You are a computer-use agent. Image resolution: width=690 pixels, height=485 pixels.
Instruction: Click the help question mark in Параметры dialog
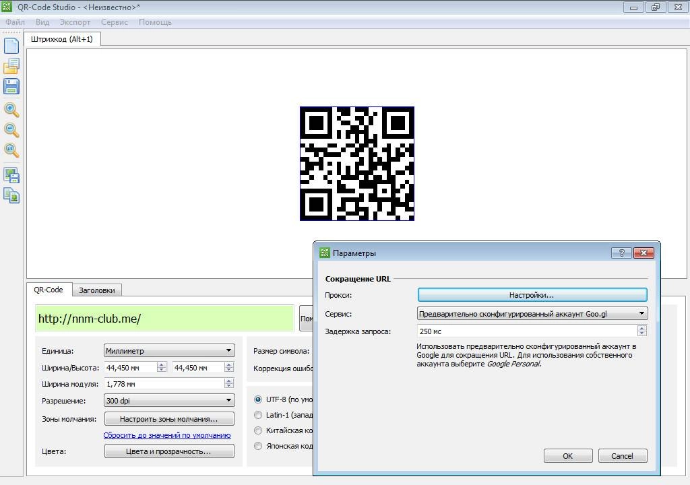(x=621, y=253)
